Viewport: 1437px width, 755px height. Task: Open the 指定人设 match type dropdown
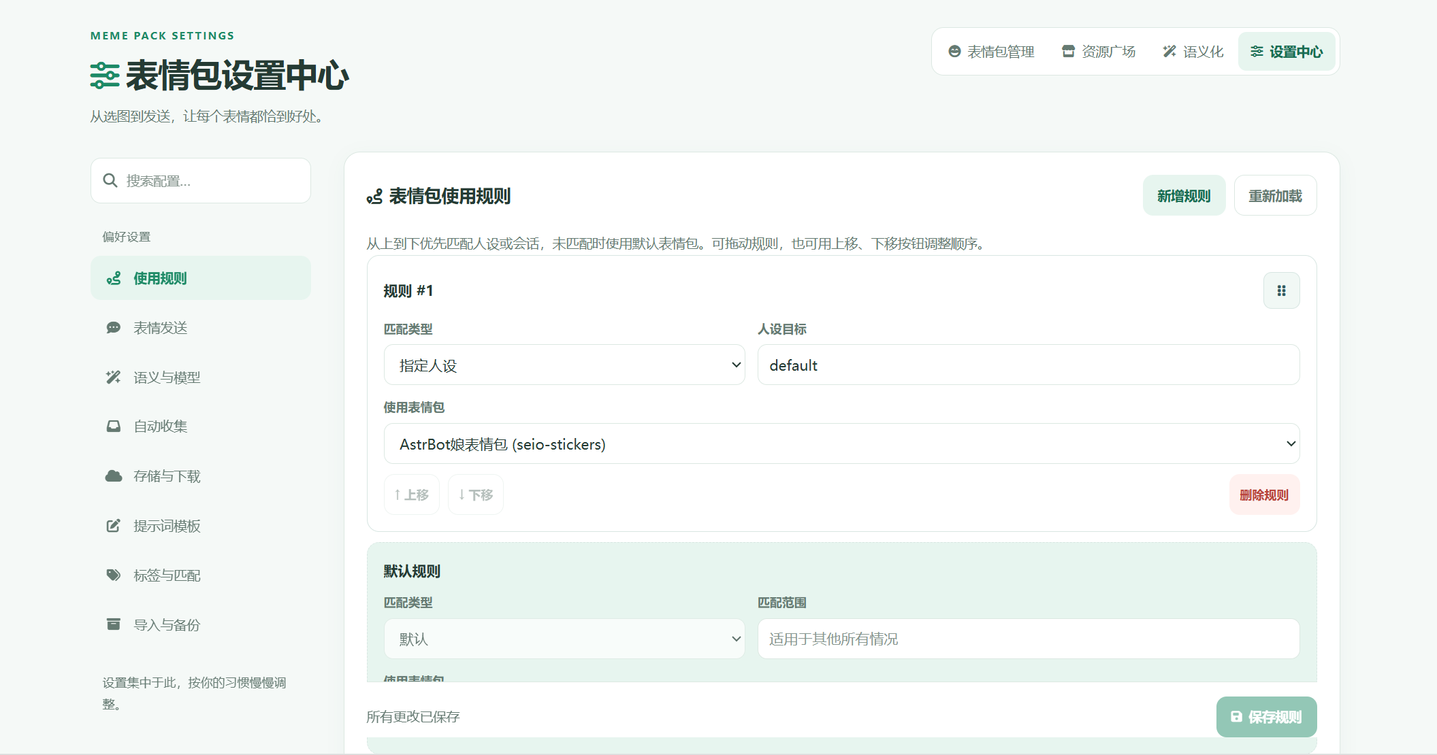pyautogui.click(x=564, y=365)
